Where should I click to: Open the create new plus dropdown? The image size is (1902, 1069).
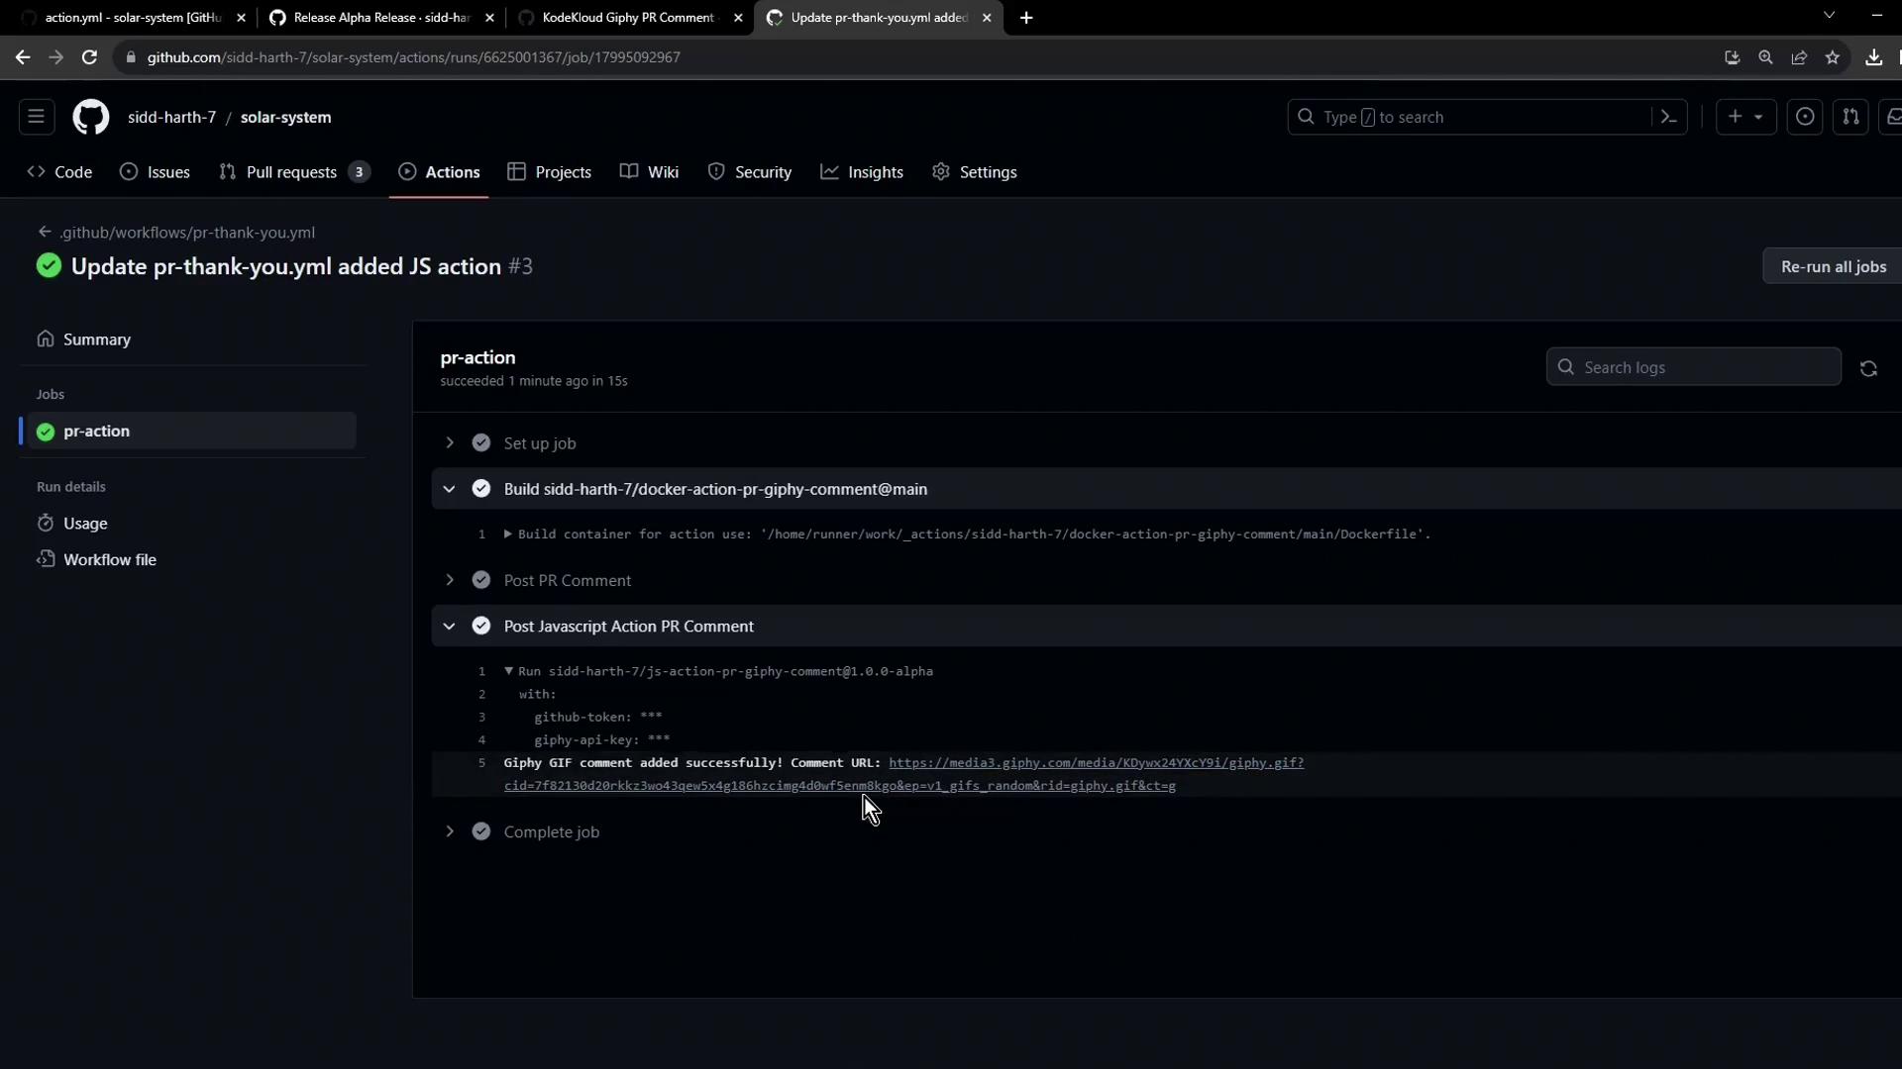[1745, 117]
